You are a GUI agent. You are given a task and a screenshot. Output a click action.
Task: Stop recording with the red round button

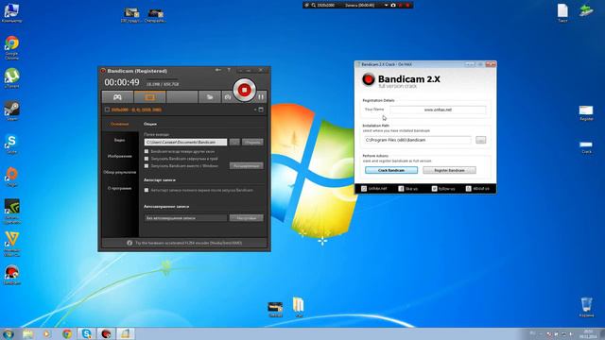click(244, 91)
